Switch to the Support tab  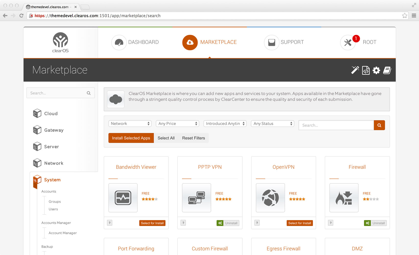pos(284,42)
